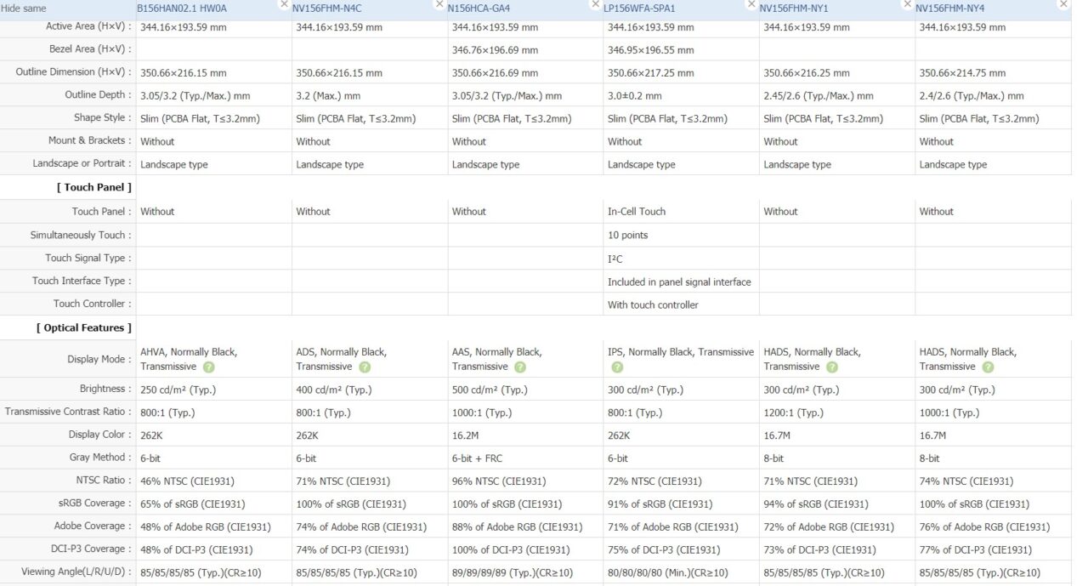Remove the N156HCA-GA4 column with its X
The image size is (1088, 586).
[595, 4]
